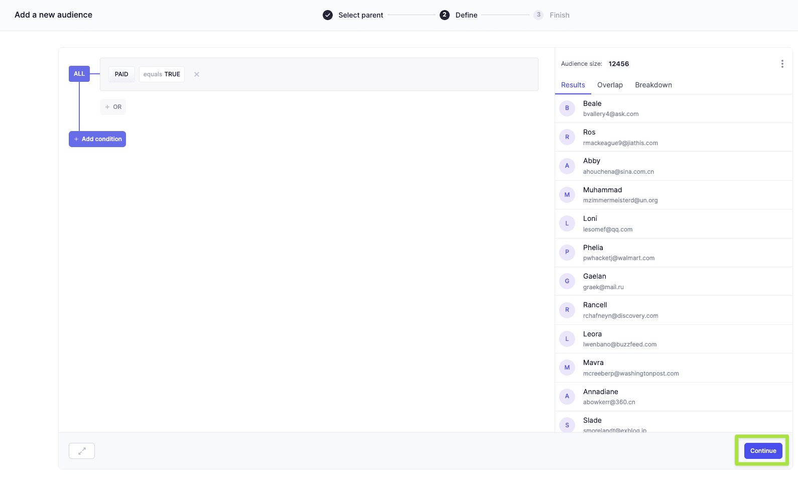The image size is (798, 480).
Task: Click the G avatar next to Gaelan
Action: click(567, 281)
